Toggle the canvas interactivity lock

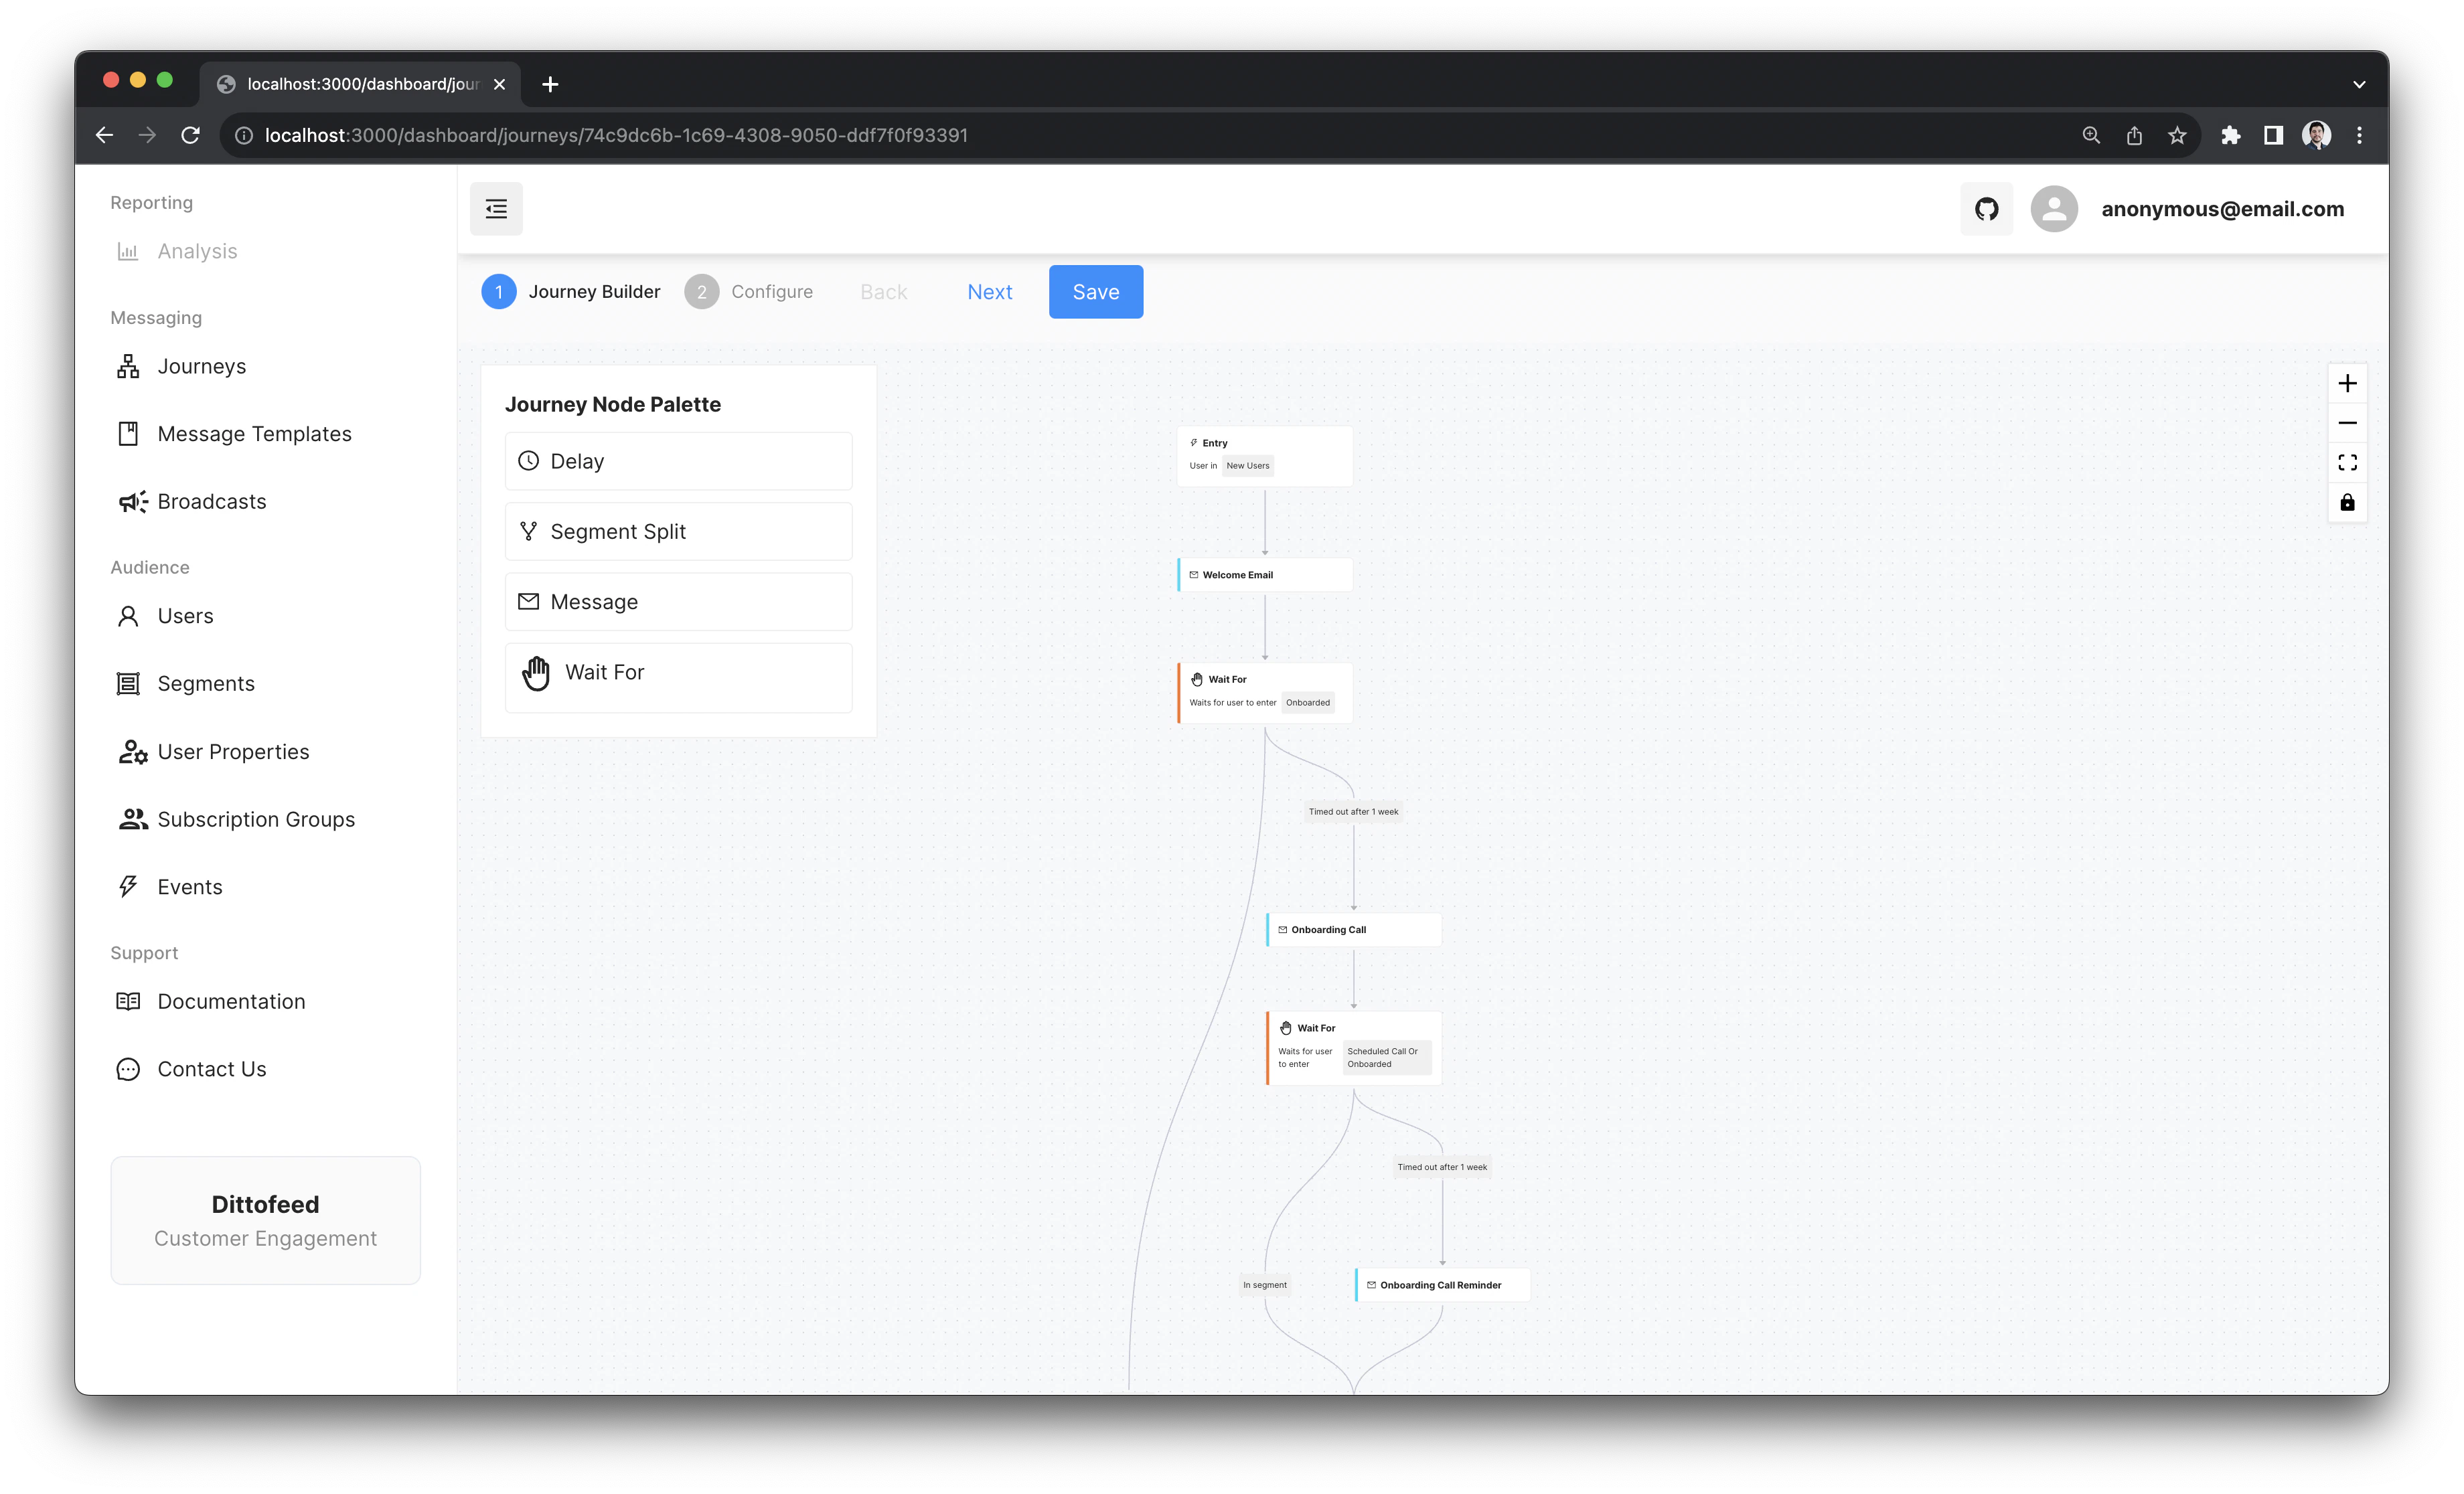(x=2348, y=503)
